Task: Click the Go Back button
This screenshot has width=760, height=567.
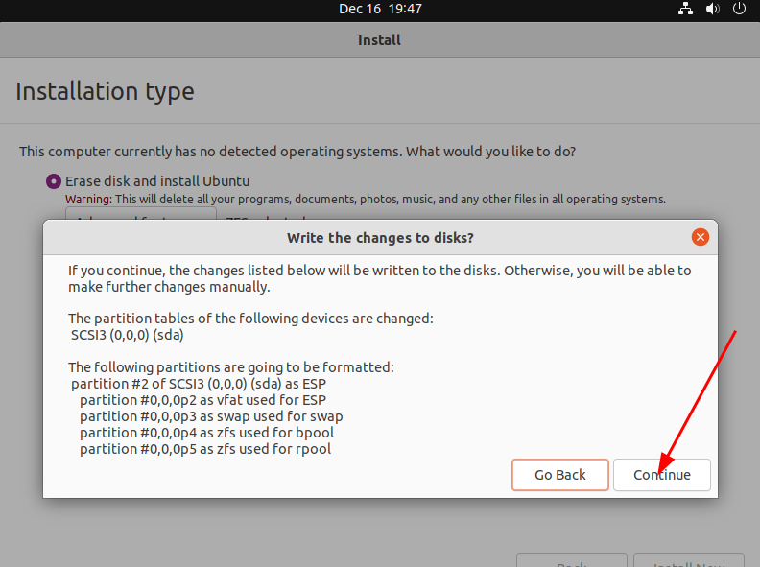Action: 559,475
